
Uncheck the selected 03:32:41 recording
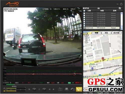(x=84, y=28)
